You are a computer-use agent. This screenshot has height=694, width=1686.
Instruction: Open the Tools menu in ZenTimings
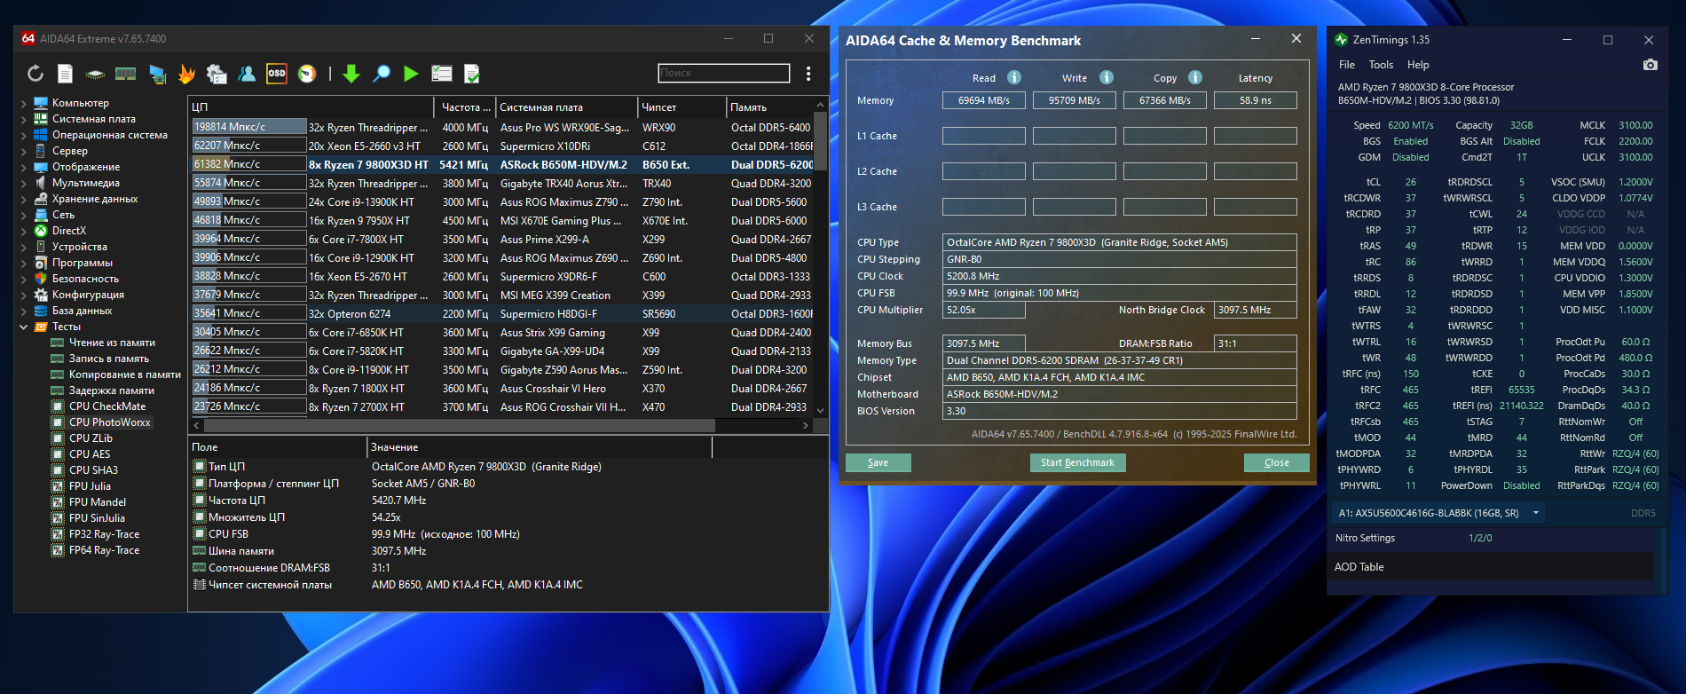pyautogui.click(x=1381, y=65)
